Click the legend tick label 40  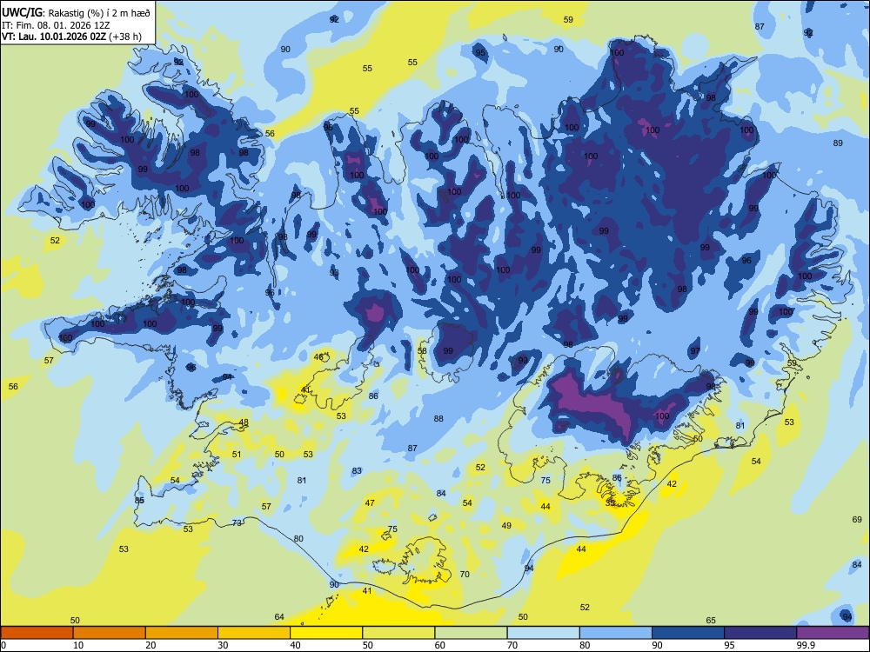point(295,645)
